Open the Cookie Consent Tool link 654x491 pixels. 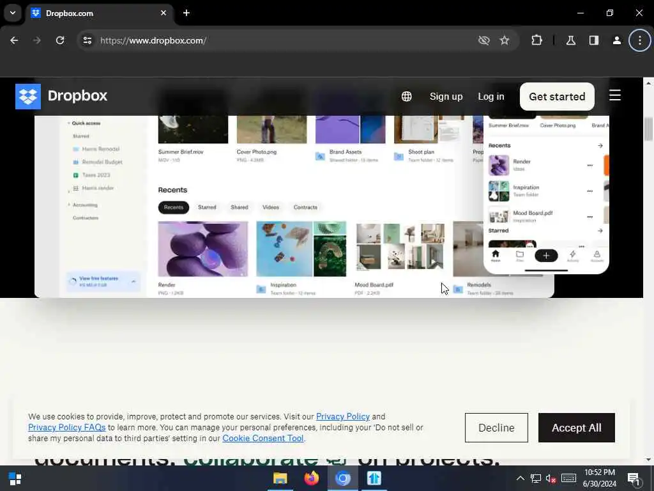pyautogui.click(x=262, y=439)
